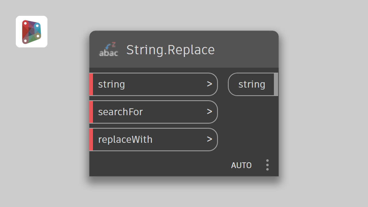Click the node footer left of AUTO
The width and height of the screenshot is (368, 207).
pos(158,165)
